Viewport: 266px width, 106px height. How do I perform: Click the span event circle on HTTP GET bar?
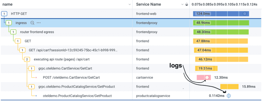pyautogui.click(x=244, y=14)
